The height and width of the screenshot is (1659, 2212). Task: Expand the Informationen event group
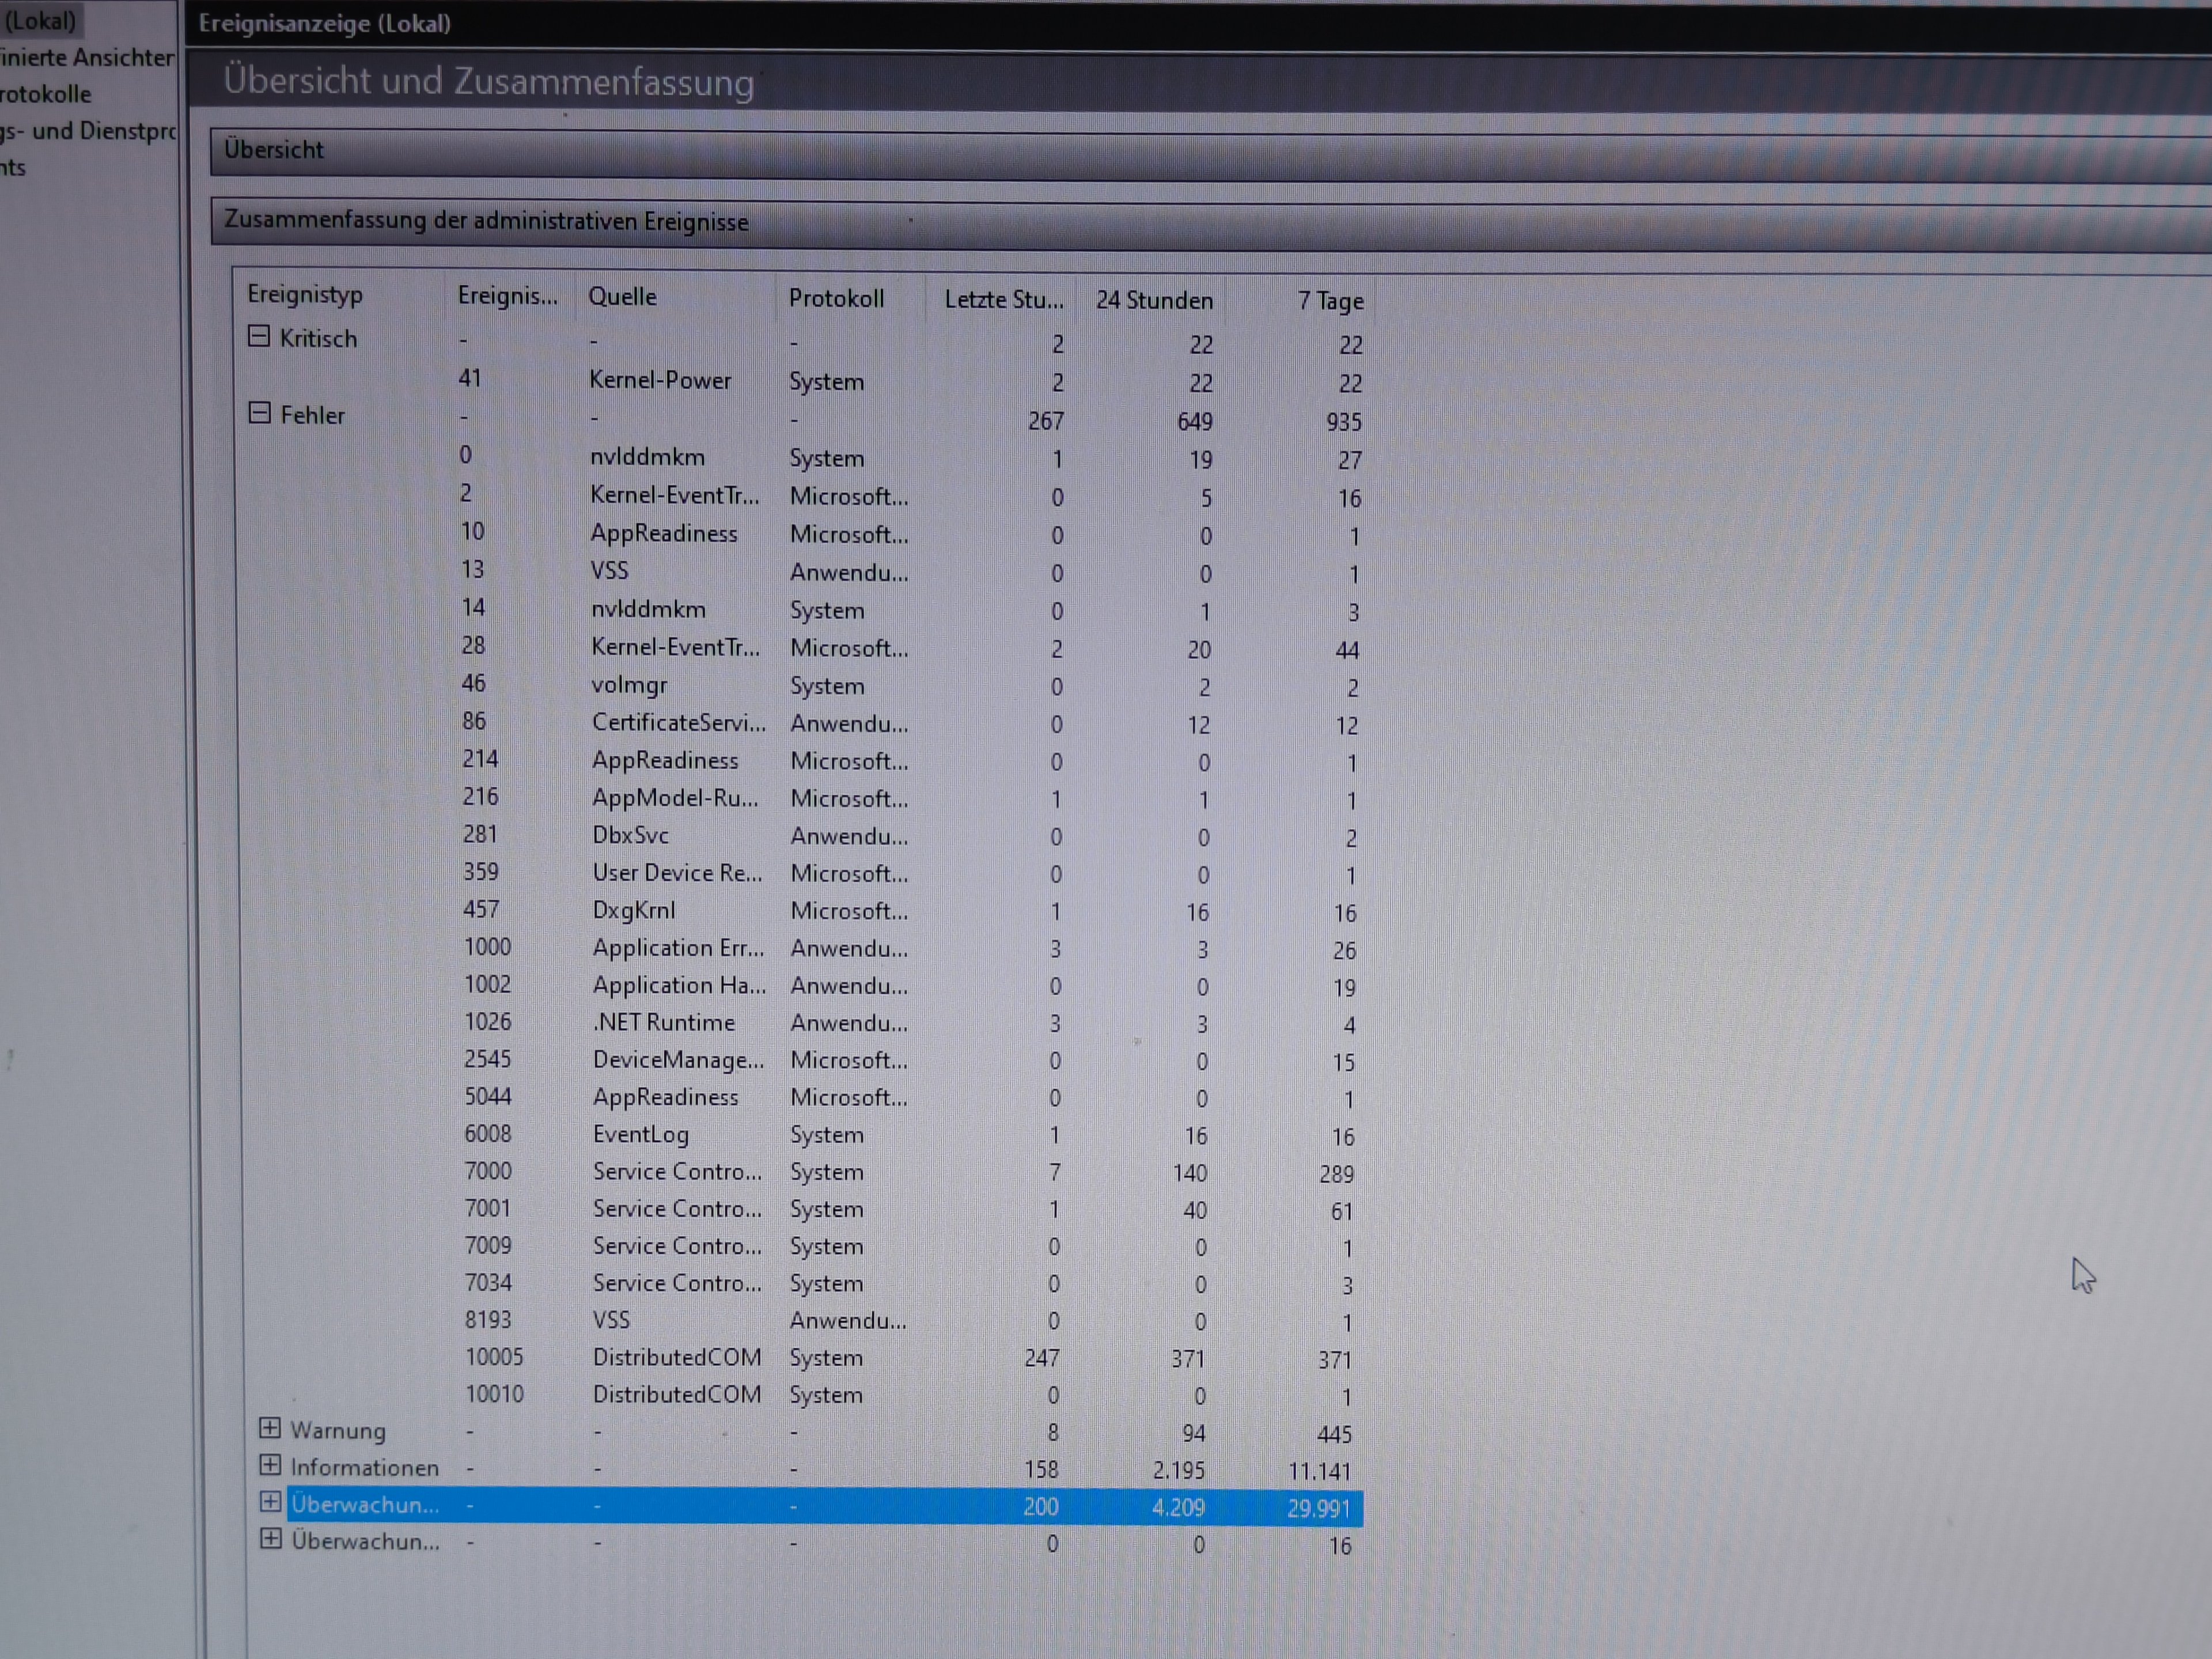click(270, 1465)
